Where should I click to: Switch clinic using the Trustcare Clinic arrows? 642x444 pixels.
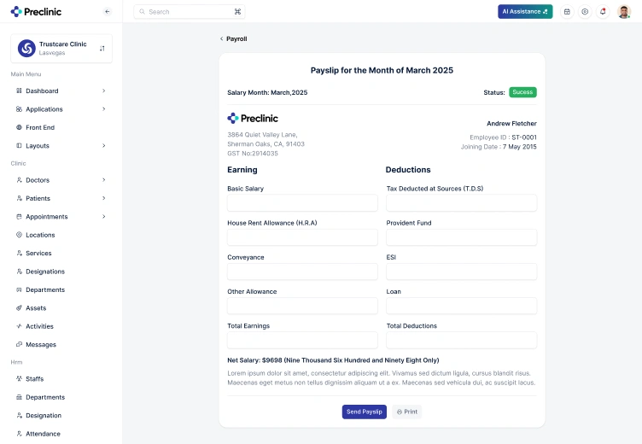[102, 49]
